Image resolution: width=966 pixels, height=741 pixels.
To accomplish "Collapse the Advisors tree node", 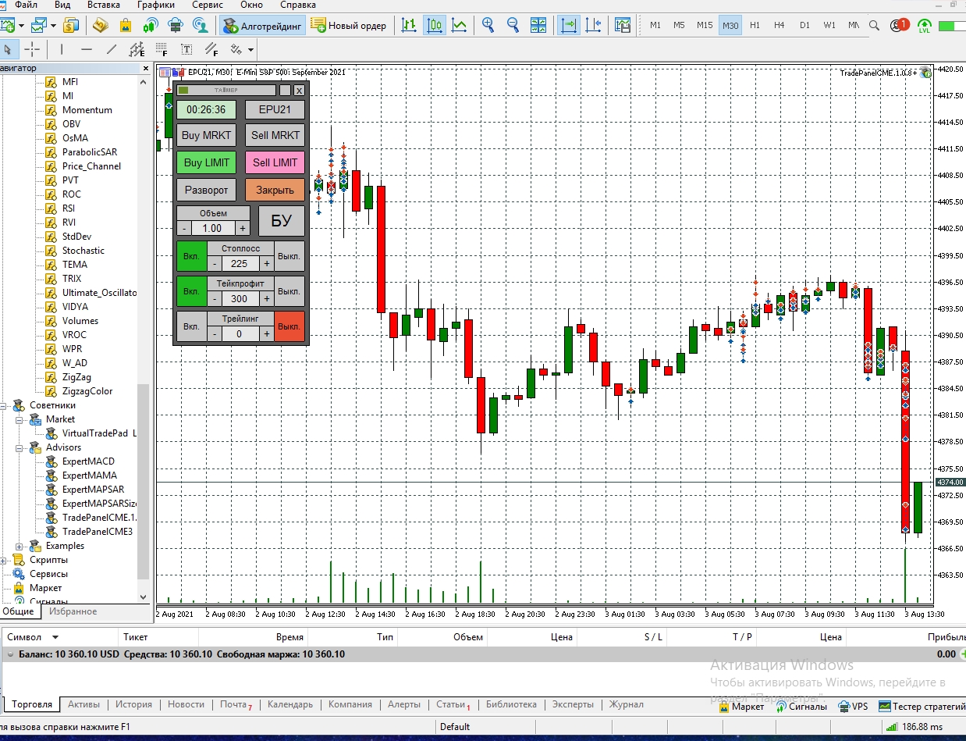I will [19, 447].
